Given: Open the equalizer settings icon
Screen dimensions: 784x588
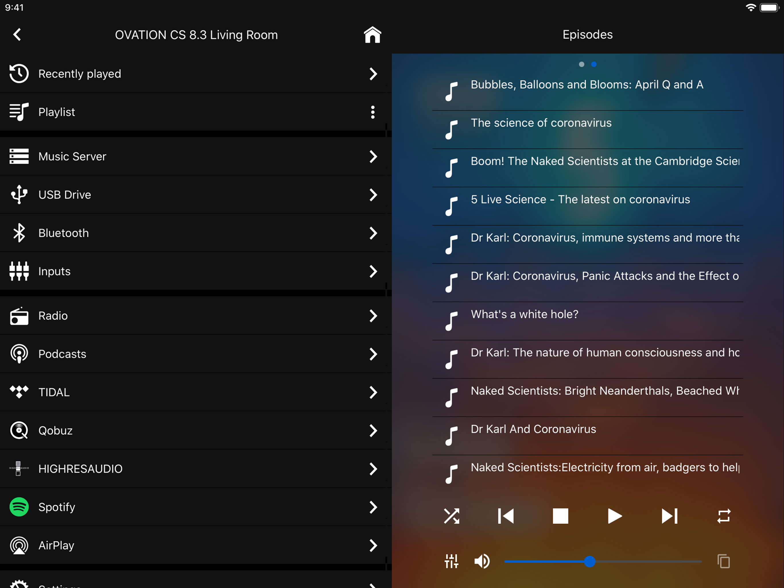Looking at the screenshot, I should [451, 561].
